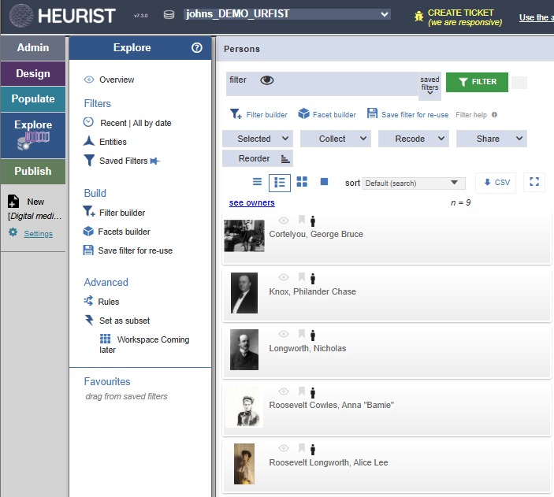Toggle the eye icon for Roosevelt Cowles, Anna
This screenshot has height=497, width=554.
[284, 391]
